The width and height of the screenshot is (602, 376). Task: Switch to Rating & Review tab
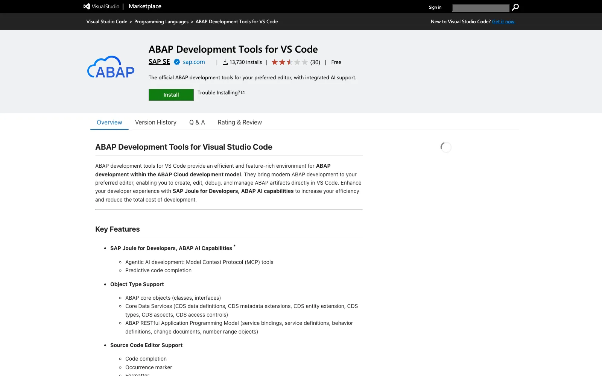pyautogui.click(x=240, y=122)
